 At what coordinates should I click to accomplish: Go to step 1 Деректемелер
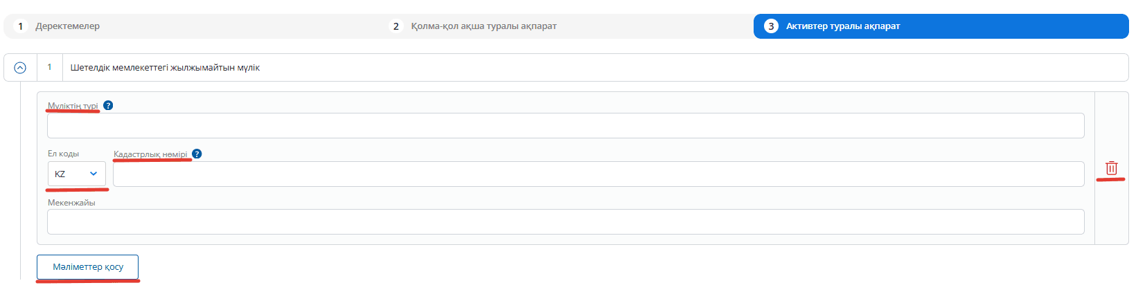coord(67,26)
